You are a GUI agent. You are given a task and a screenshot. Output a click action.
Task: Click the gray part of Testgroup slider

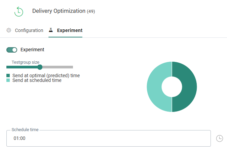coord(57,67)
